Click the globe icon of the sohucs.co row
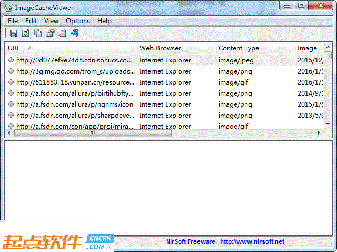Image resolution: width=337 pixels, height=252 pixels. [11, 60]
